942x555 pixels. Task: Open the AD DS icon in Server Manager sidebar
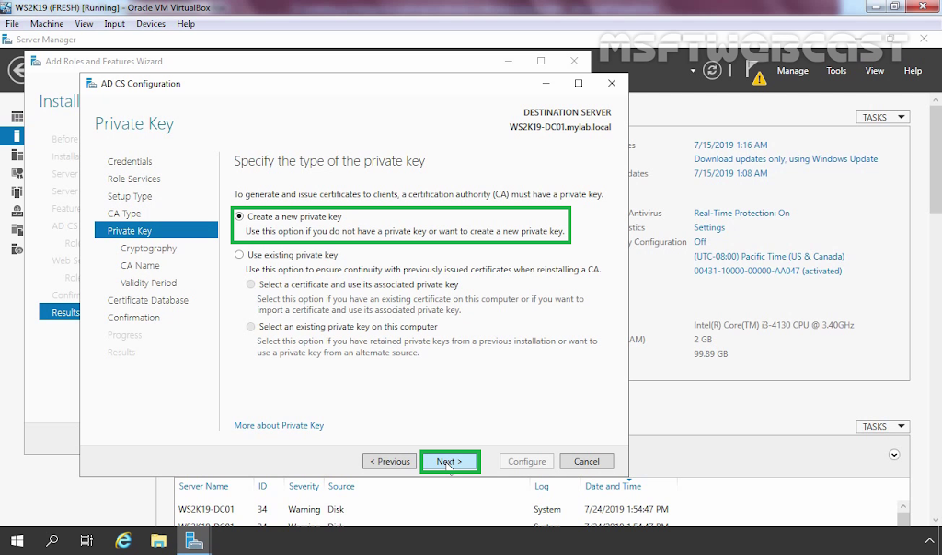pos(17,192)
